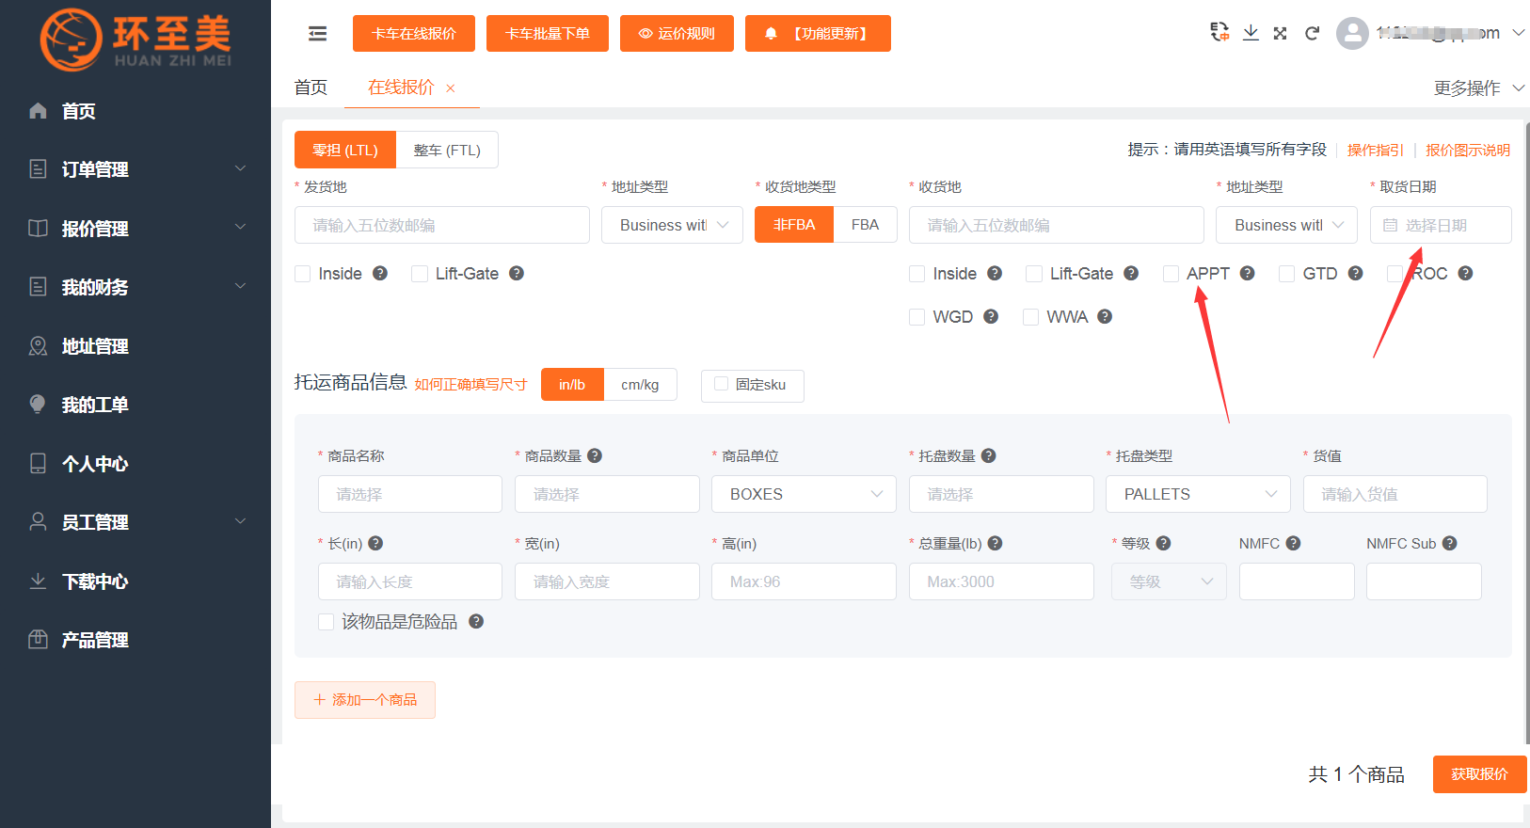1530x828 pixels.
Task: Open the 运价规则 button
Action: coord(677,34)
